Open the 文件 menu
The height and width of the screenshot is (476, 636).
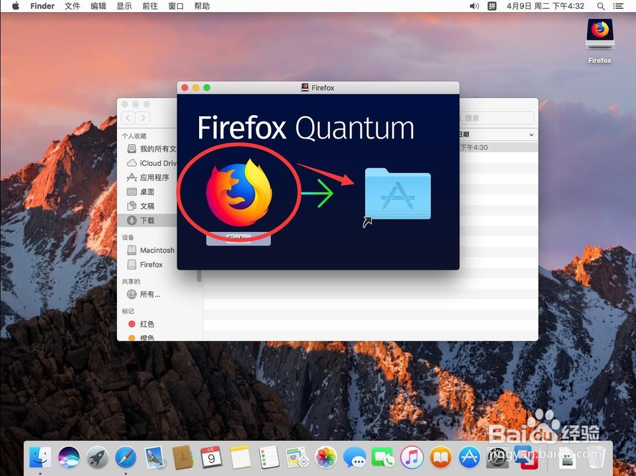(x=73, y=6)
